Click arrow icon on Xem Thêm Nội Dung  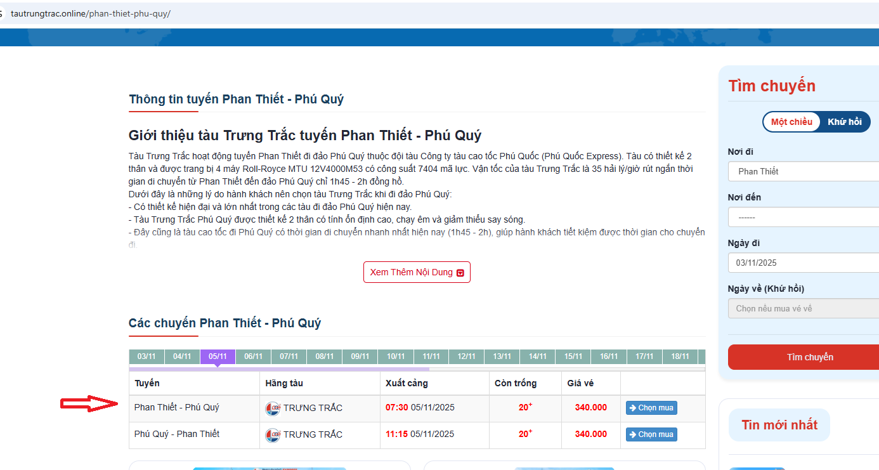point(460,273)
